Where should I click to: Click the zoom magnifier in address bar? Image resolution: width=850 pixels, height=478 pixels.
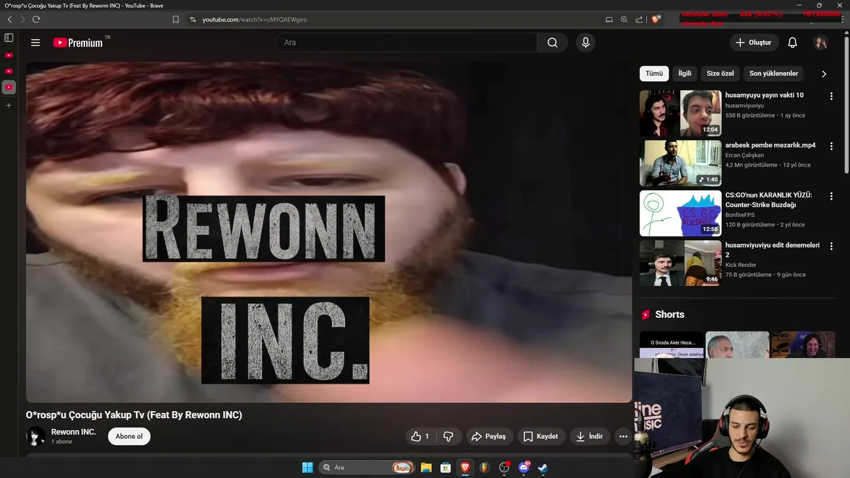pyautogui.click(x=624, y=19)
